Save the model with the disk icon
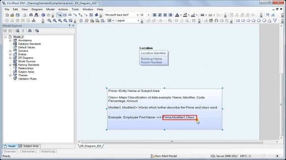 [x=17, y=15]
